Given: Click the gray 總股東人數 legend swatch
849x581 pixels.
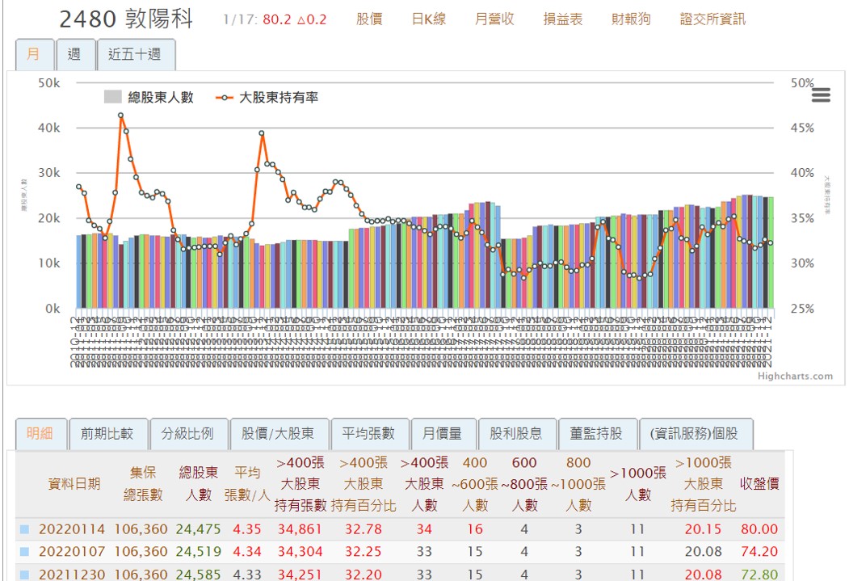Looking at the screenshot, I should pos(112,98).
